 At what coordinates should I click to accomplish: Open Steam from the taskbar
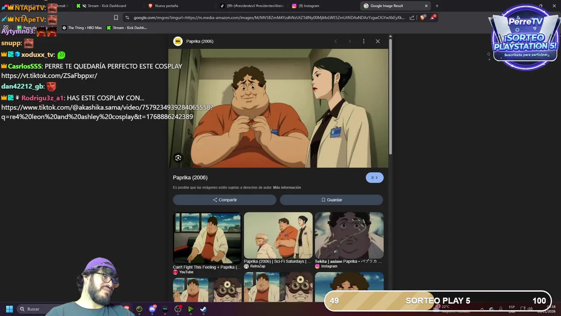pyautogui.click(x=203, y=309)
